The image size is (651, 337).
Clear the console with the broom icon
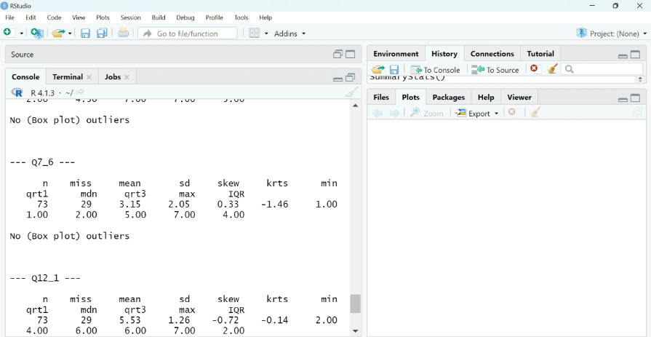click(352, 92)
